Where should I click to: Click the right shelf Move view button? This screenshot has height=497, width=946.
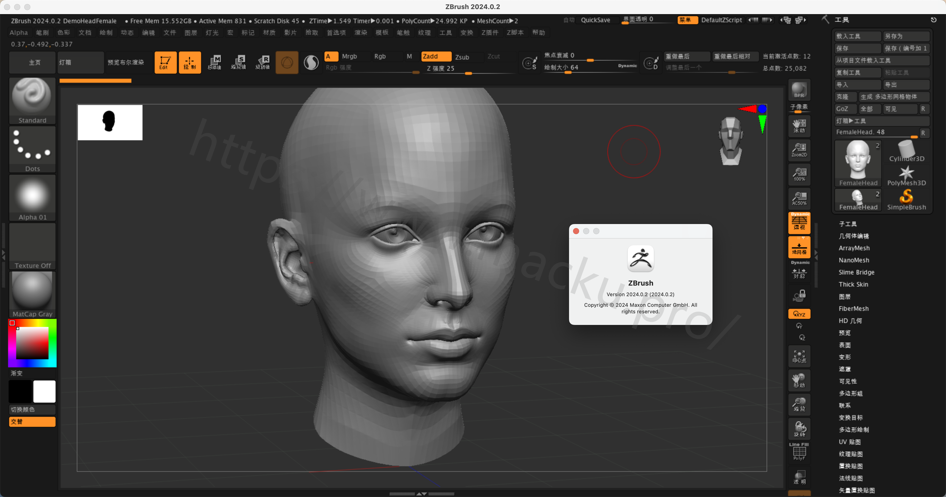tap(799, 380)
